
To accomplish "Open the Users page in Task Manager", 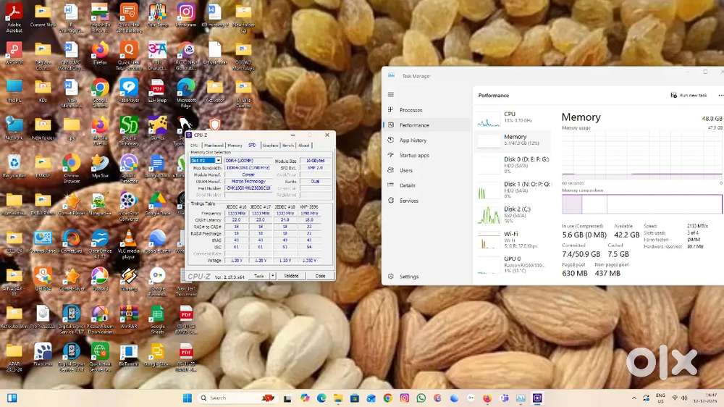I will [406, 171].
